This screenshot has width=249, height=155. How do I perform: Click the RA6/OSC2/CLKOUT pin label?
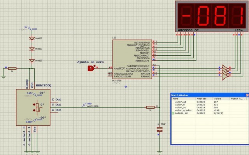[123, 74]
